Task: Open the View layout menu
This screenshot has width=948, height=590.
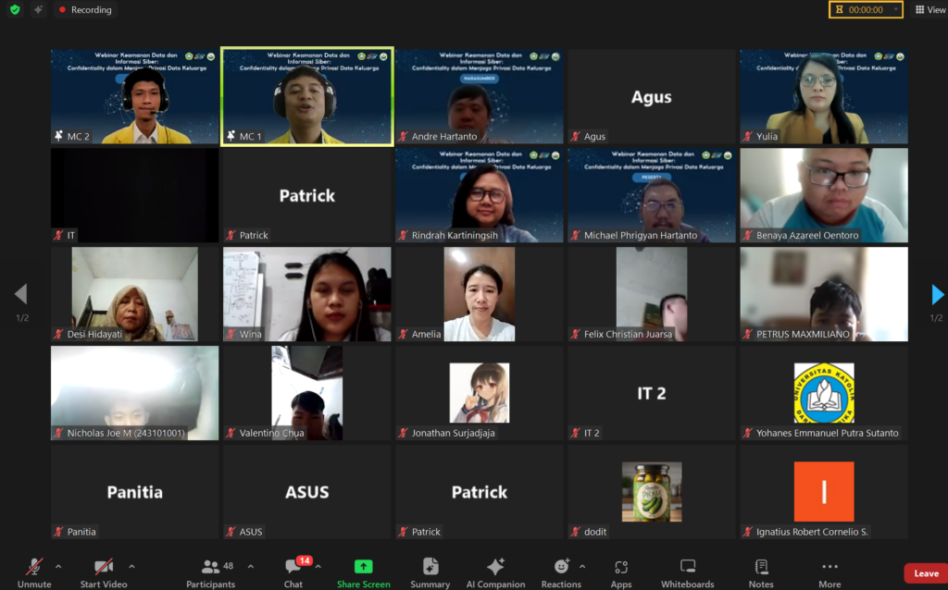Action: (931, 9)
